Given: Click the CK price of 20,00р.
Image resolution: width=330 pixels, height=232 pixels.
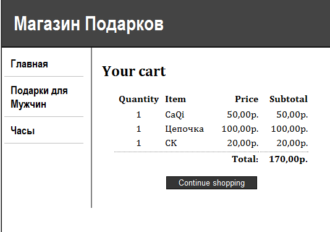Looking at the screenshot, I should (243, 143).
